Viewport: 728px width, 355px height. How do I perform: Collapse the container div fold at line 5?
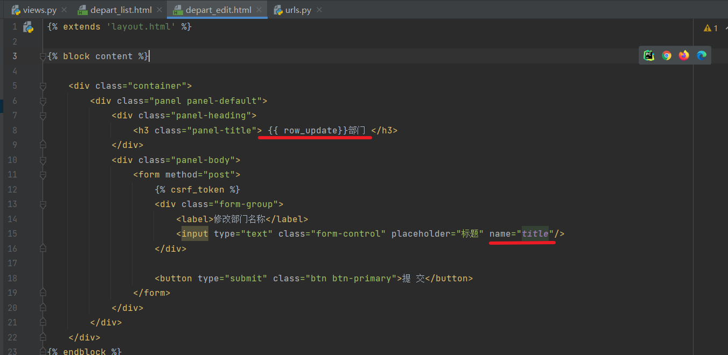tap(43, 86)
